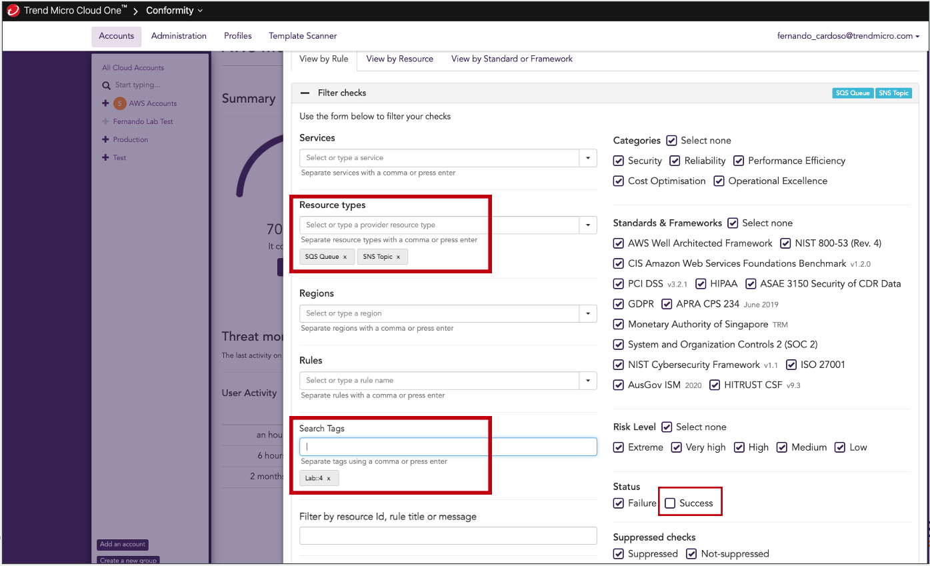Open the Template Scanner menu item
The width and height of the screenshot is (930, 566).
[303, 36]
